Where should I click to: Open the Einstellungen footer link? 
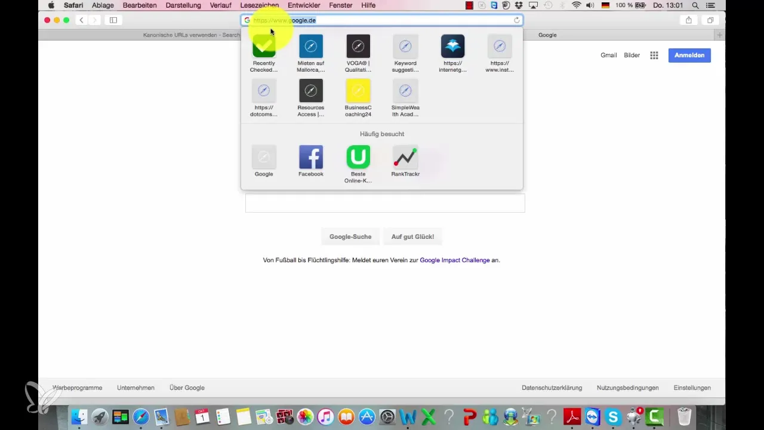[692, 388]
